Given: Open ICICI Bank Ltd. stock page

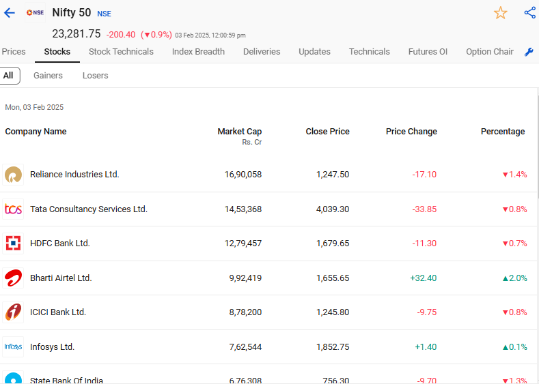Looking at the screenshot, I should (58, 312).
